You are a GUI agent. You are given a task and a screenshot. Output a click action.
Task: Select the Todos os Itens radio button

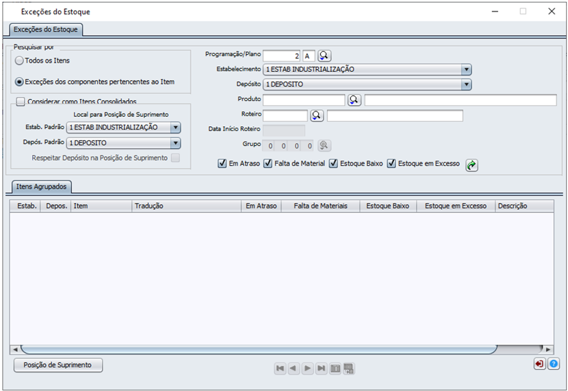click(19, 61)
